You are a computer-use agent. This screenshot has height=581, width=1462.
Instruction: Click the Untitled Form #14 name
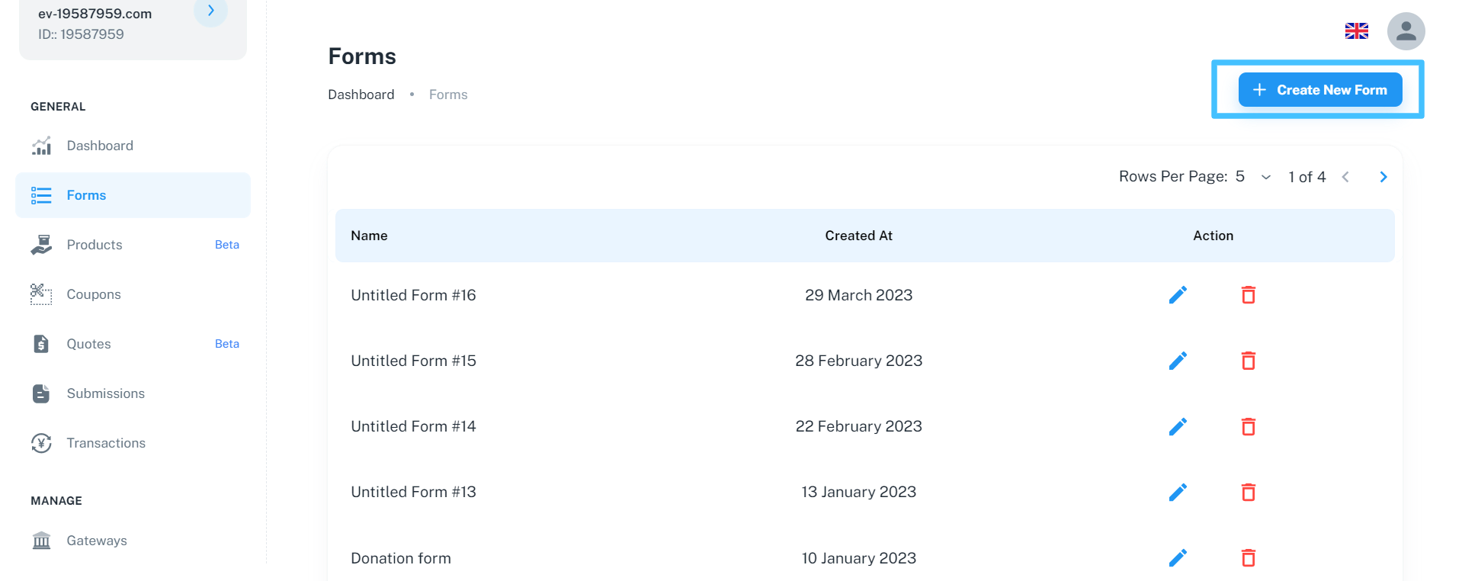[x=413, y=426]
